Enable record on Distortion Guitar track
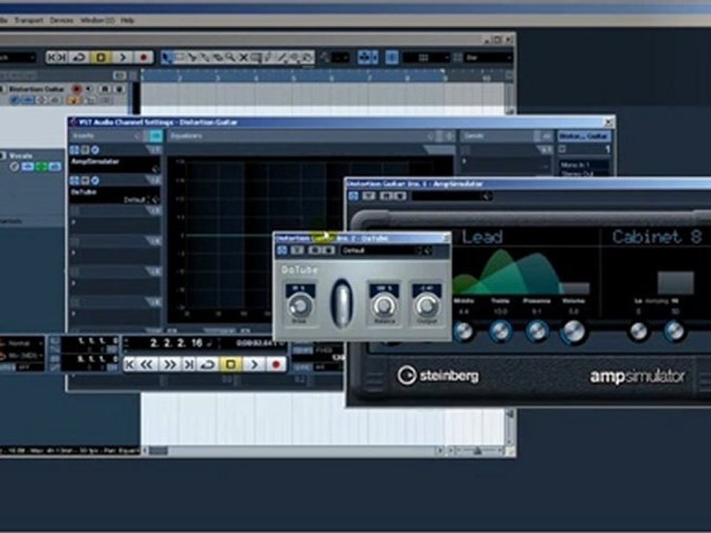Image resolution: width=711 pixels, height=533 pixels. coord(76,89)
